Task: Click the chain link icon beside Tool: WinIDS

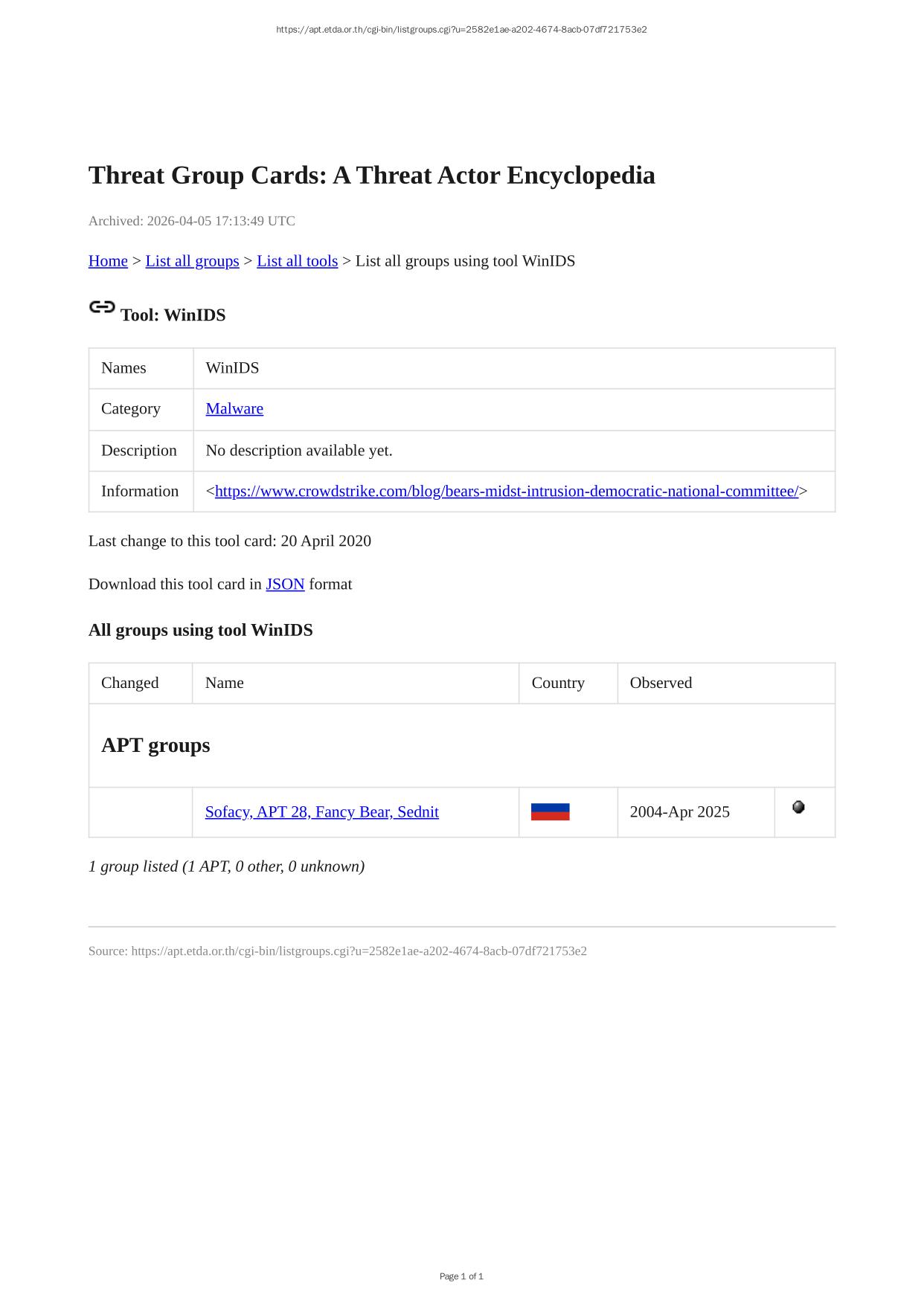Action: [x=102, y=307]
